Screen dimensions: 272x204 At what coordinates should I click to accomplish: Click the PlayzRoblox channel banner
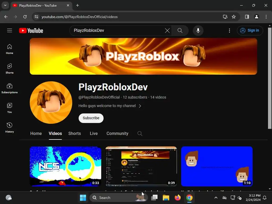143,56
